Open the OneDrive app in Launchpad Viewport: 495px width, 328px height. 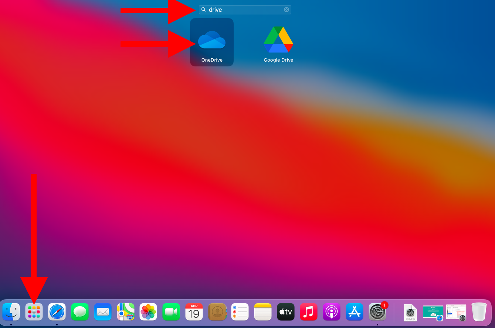[x=212, y=42]
